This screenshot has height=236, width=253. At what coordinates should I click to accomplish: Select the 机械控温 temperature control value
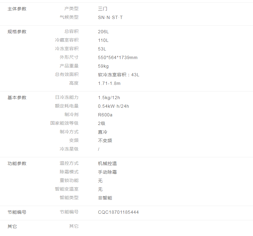pos(107,164)
